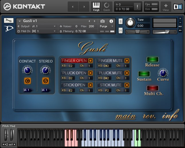Open the snapshot camera view
The width and height of the screenshot is (185, 148).
[102, 21]
